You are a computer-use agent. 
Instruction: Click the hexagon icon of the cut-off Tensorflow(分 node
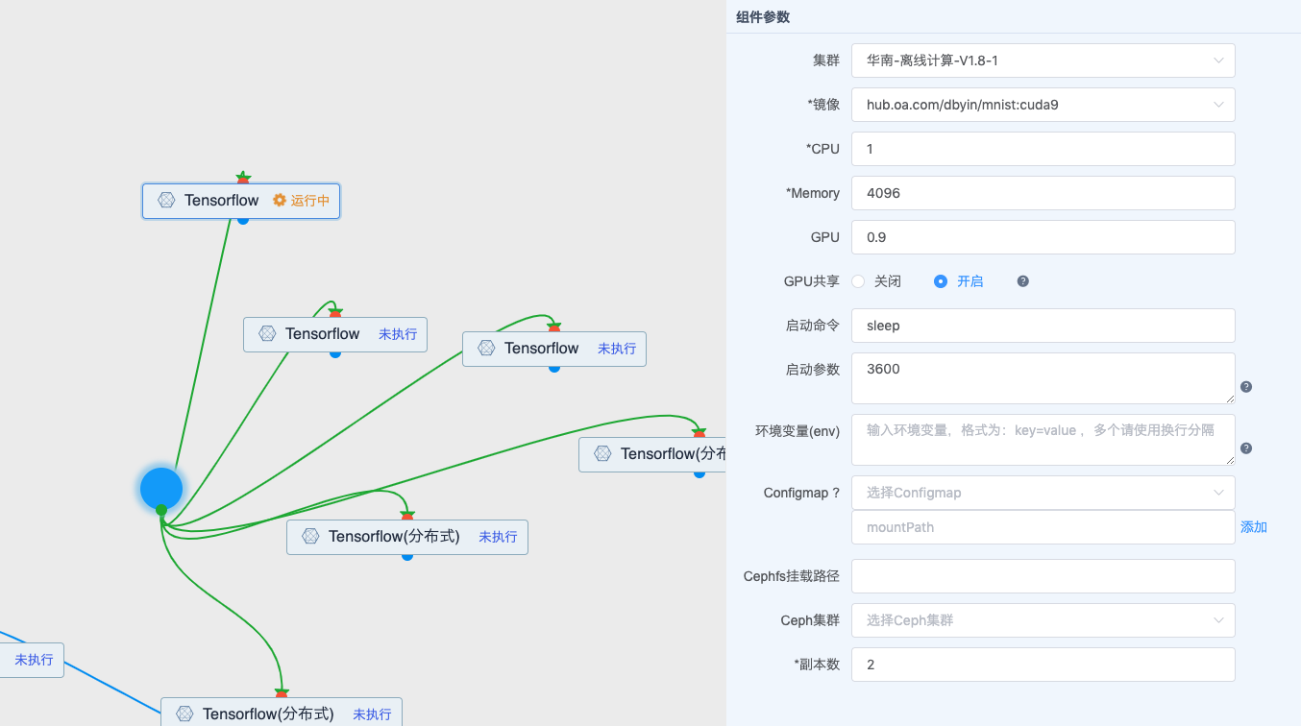coord(602,453)
